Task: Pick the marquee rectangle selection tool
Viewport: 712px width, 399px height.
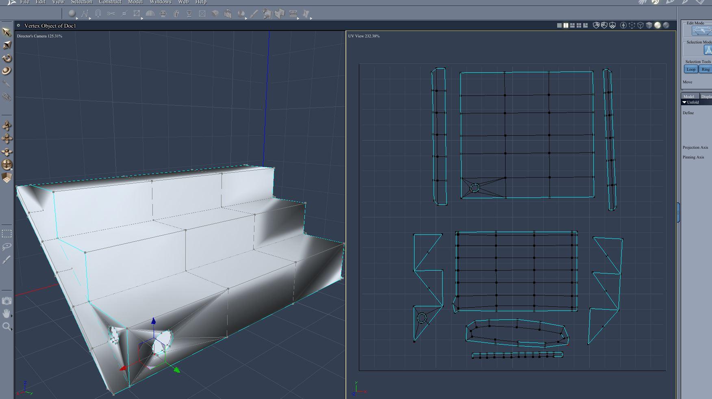Action: (x=7, y=234)
